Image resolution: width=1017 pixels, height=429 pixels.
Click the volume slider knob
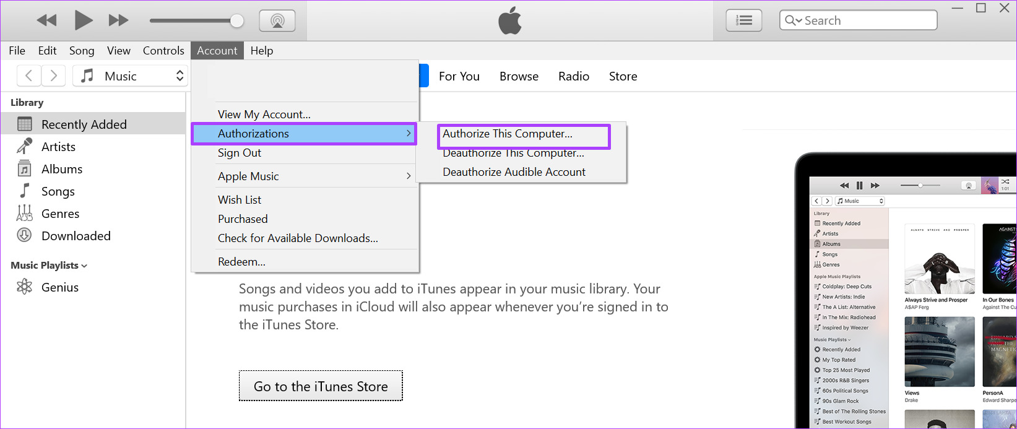236,21
